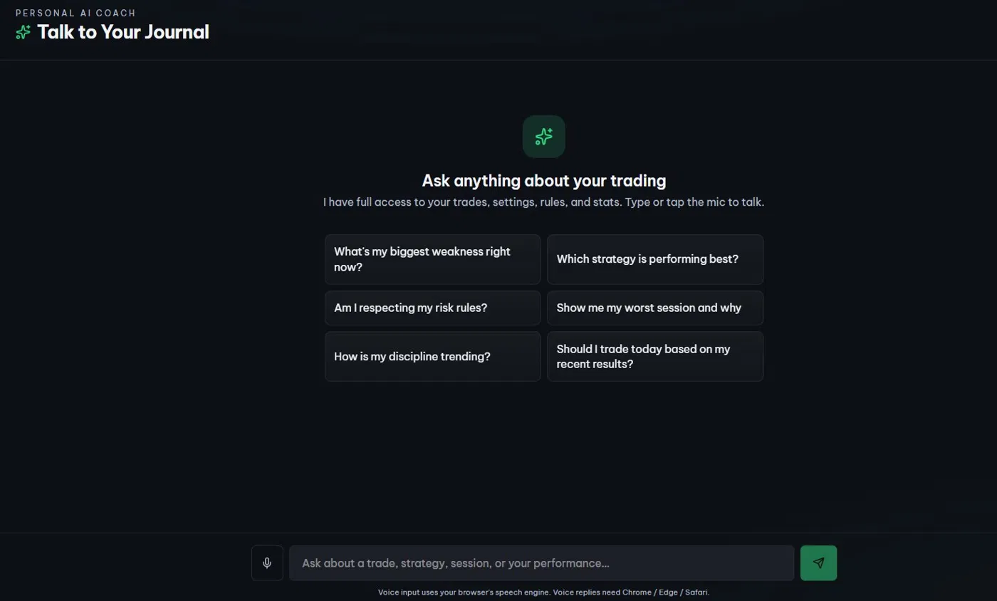Select "How is my discipline trending?" suggestion
The image size is (997, 601).
pyautogui.click(x=432, y=356)
